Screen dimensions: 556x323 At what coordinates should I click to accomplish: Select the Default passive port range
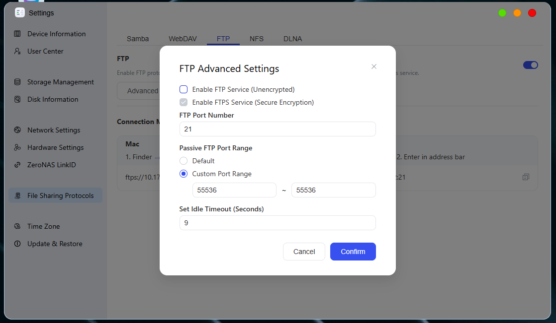(x=184, y=161)
